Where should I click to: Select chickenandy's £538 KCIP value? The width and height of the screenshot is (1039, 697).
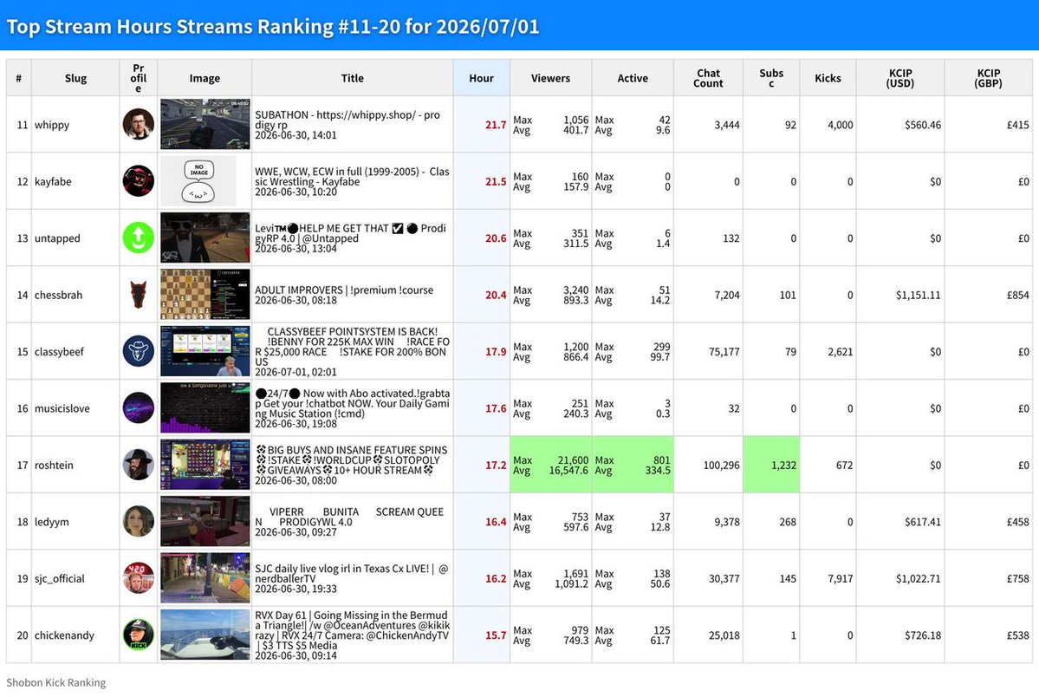point(1018,635)
